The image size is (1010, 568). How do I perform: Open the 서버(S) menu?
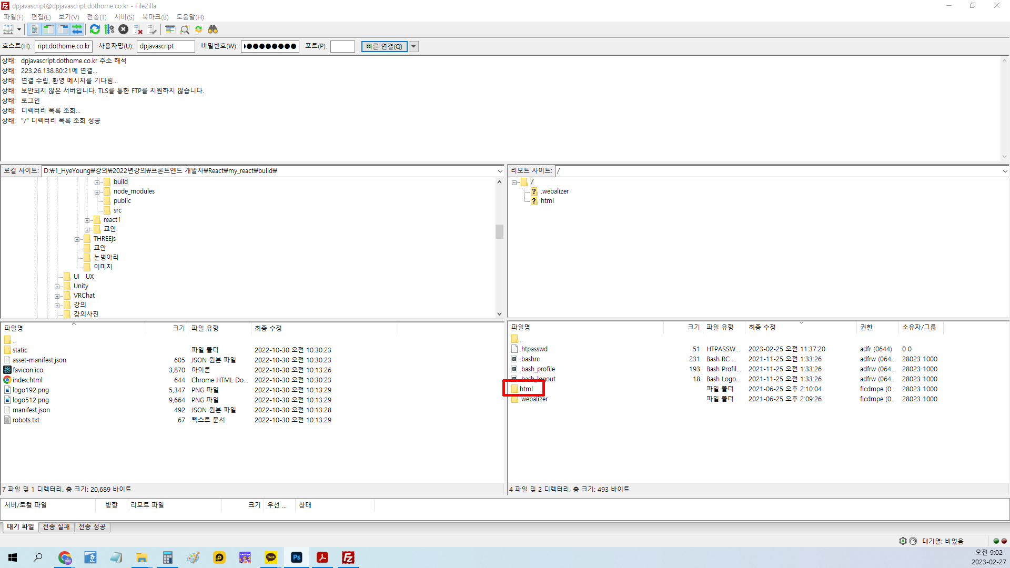point(124,17)
